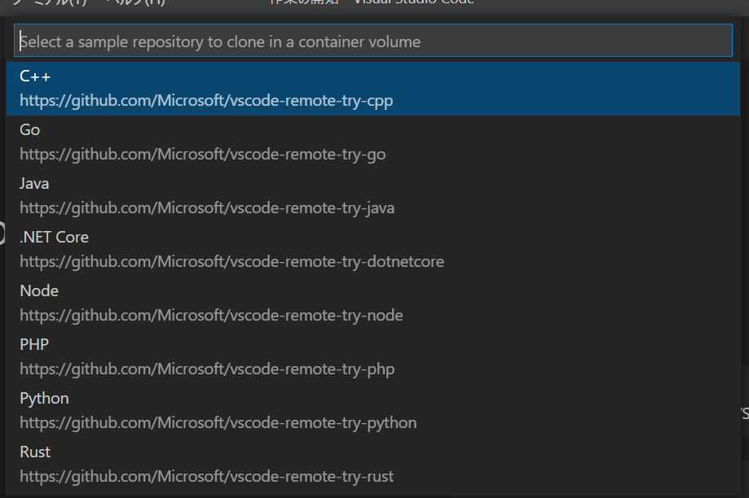Viewport: 749px width, 498px height.
Task: Open the ヘルプ(H) menu
Action: 135,2
